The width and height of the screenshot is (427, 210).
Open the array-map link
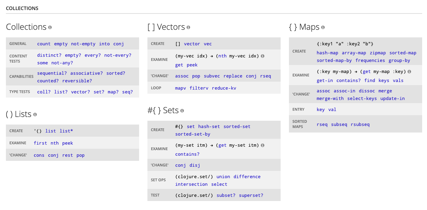(354, 53)
